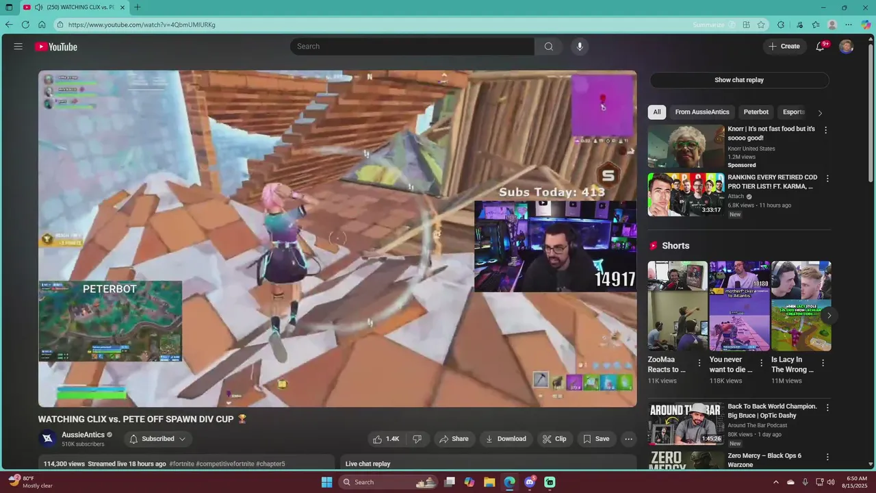
Task: Open options for Is Lacy In The Wrong short
Action: click(823, 363)
